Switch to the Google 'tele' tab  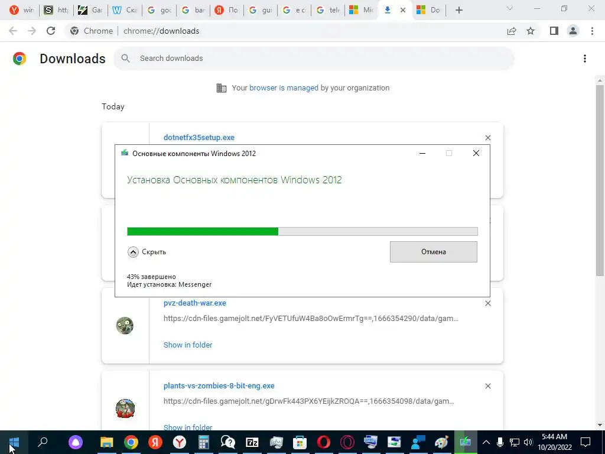click(327, 10)
